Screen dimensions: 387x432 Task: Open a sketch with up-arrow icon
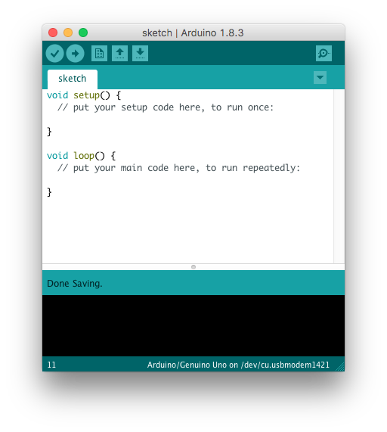[x=119, y=53]
